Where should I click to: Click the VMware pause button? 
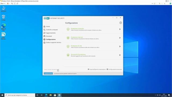click(x=8, y=4)
